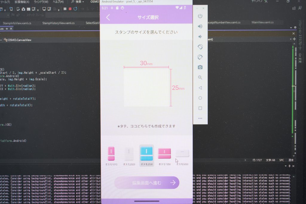Pin the output panel
The width and height of the screenshot is (306, 204).
coord(289,166)
